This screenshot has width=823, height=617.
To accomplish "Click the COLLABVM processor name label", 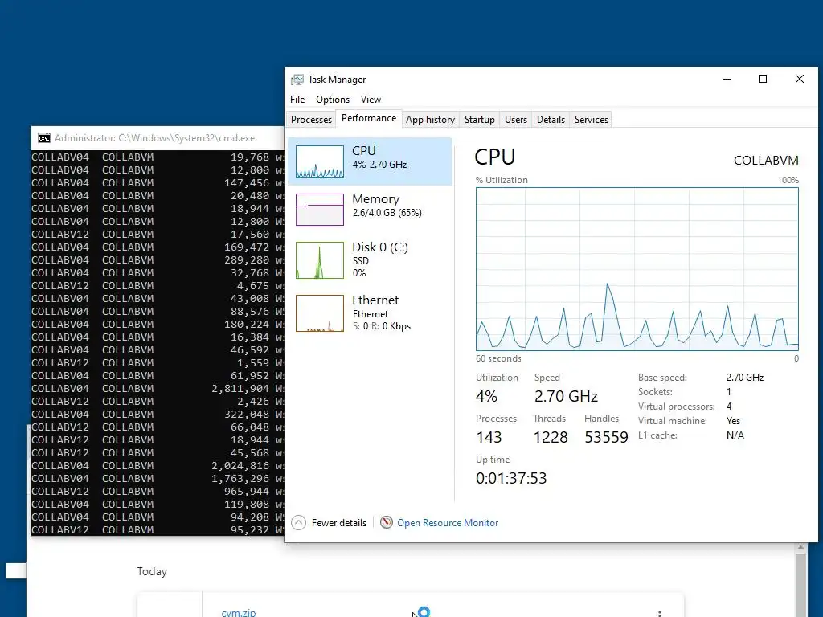I will pos(766,160).
